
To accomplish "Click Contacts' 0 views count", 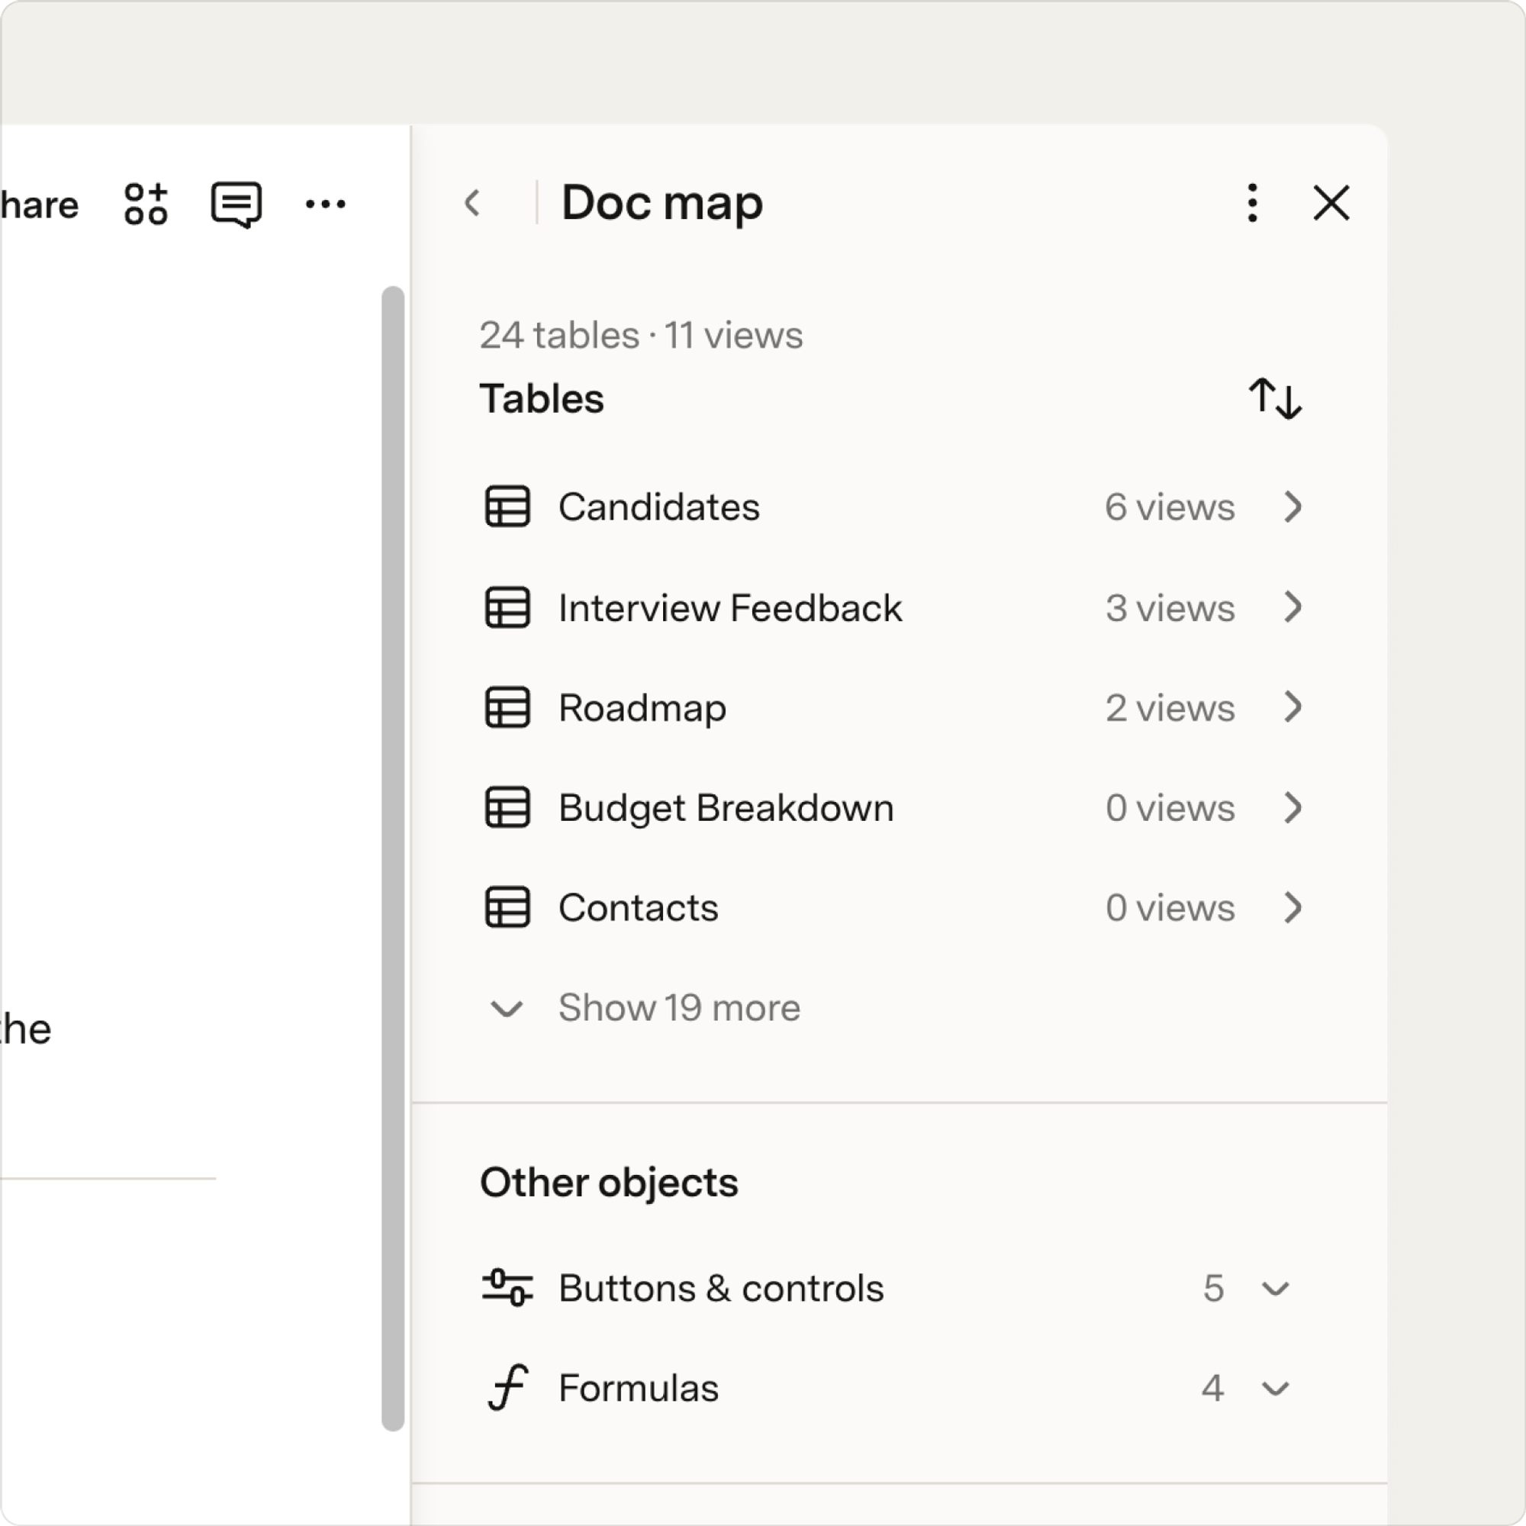I will (1169, 906).
